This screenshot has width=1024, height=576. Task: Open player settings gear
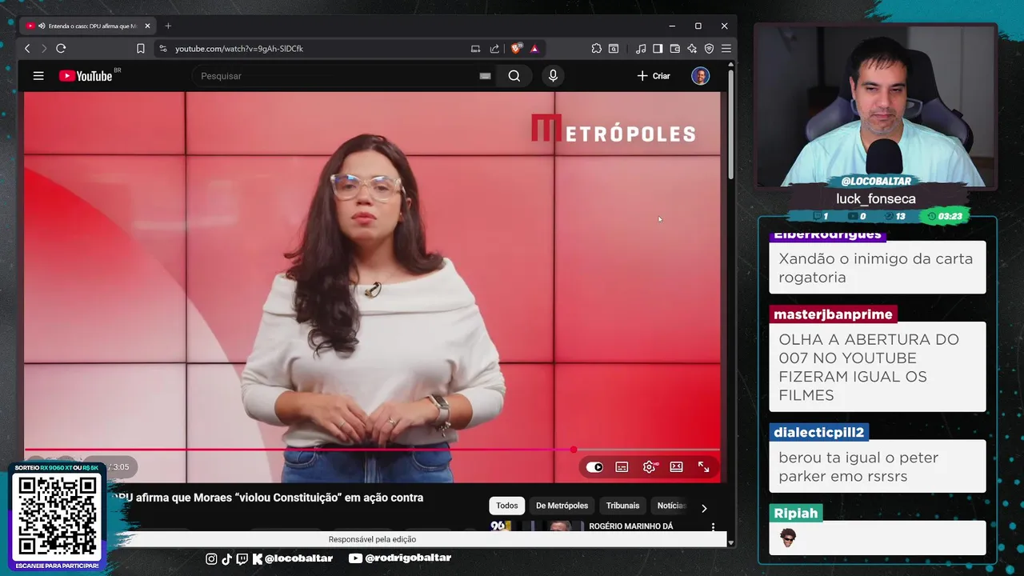tap(650, 467)
